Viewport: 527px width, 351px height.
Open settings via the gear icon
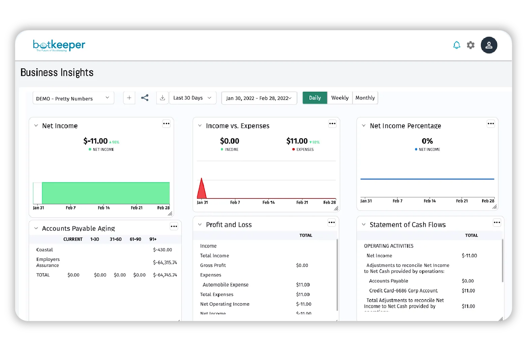[471, 45]
